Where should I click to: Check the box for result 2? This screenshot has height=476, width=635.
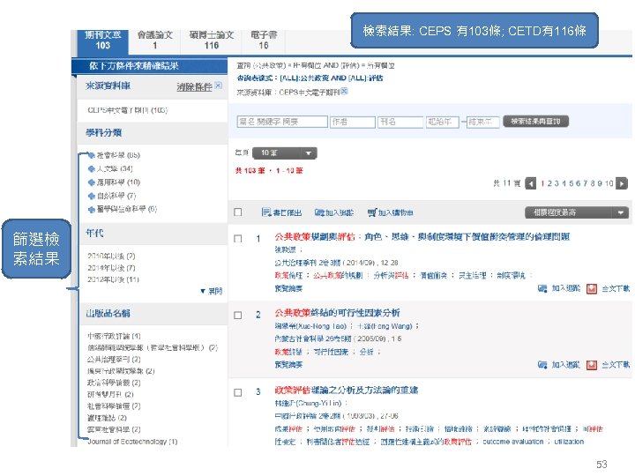[x=238, y=316]
